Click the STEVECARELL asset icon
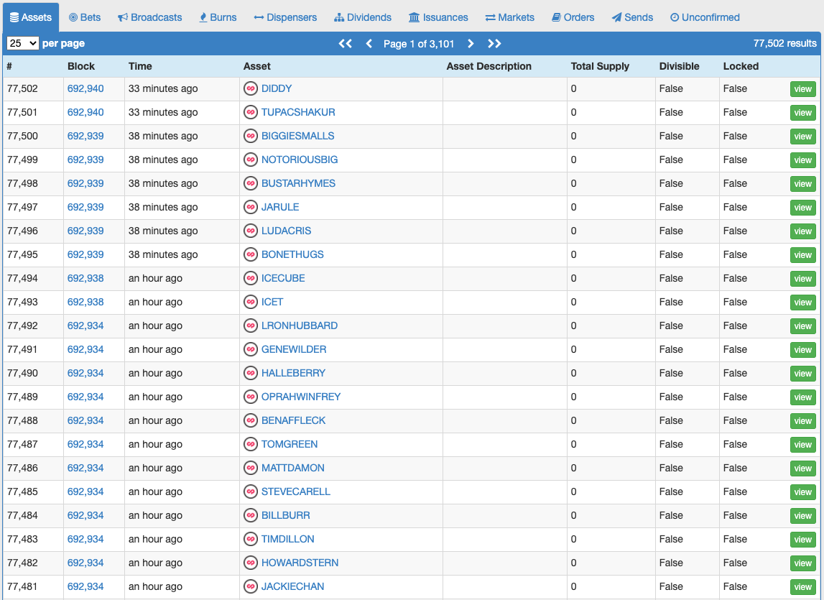The image size is (824, 600). point(251,491)
